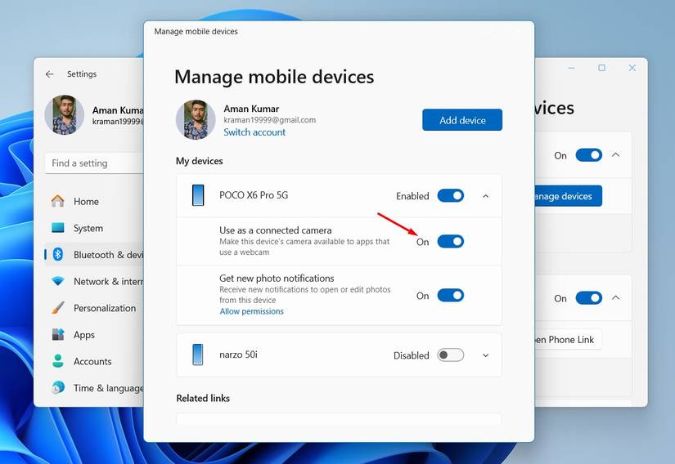Image resolution: width=675 pixels, height=464 pixels.
Task: Click the Add device button
Action: pos(462,120)
